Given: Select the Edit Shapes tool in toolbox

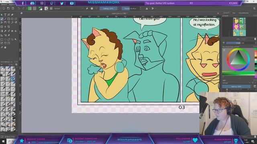Looking at the screenshot, I should (9, 15).
